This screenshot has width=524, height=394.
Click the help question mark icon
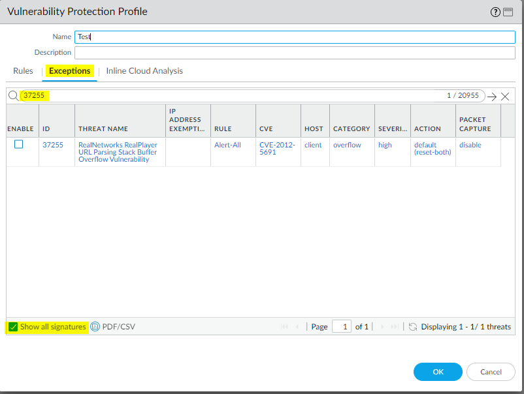click(495, 12)
